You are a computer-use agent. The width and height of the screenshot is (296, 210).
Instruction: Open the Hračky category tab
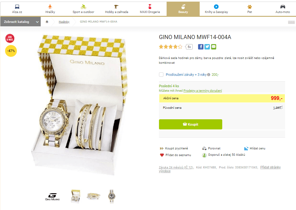50,9
